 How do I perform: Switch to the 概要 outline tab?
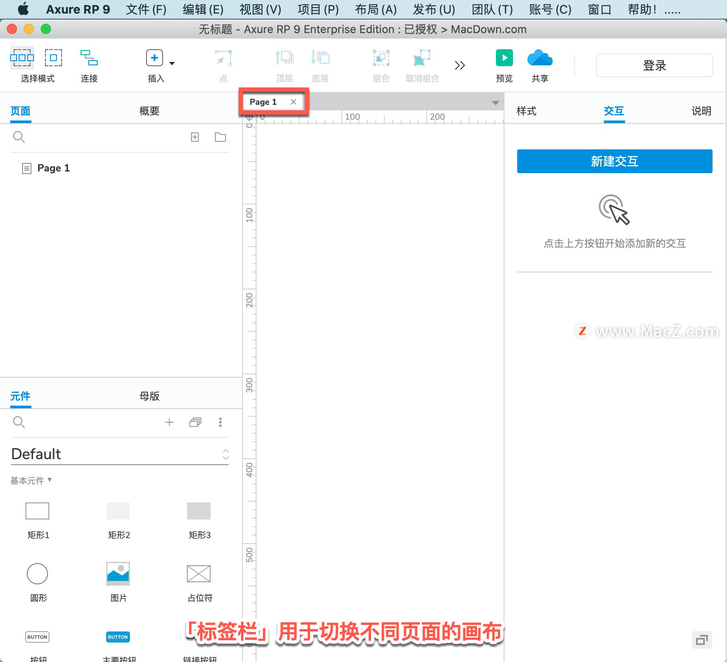149,111
